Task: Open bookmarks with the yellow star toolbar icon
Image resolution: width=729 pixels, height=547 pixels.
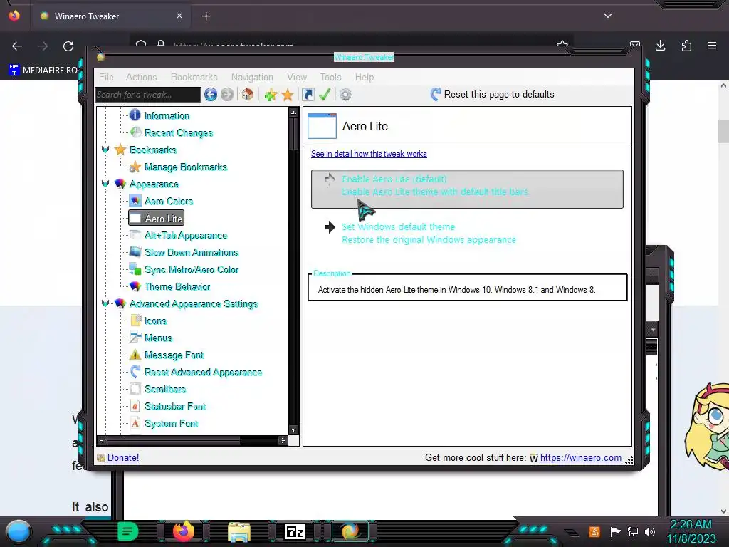Action: [x=288, y=95]
